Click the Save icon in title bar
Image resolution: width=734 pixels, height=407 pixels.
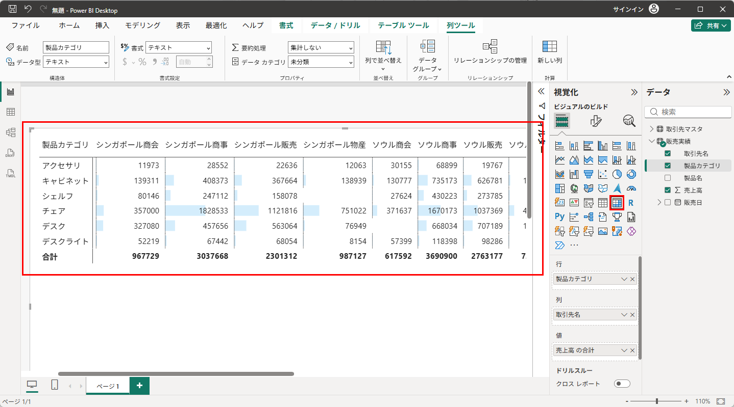pos(13,9)
